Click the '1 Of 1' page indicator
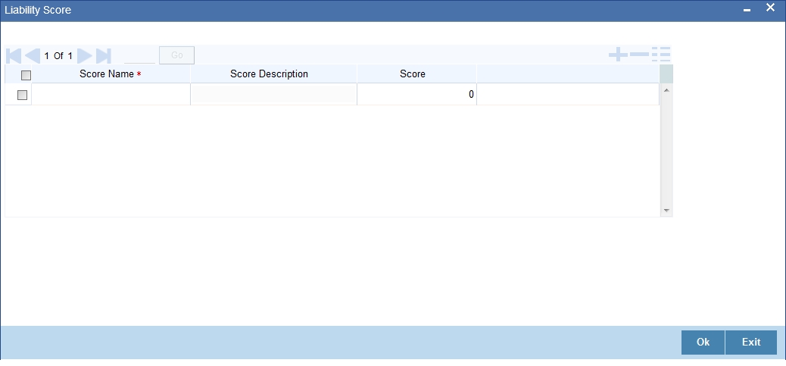786x366 pixels. (x=58, y=55)
